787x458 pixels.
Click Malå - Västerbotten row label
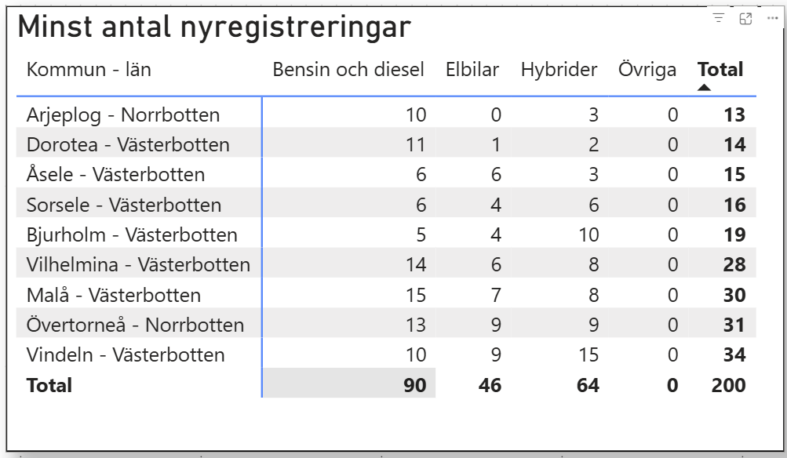pyautogui.click(x=114, y=296)
